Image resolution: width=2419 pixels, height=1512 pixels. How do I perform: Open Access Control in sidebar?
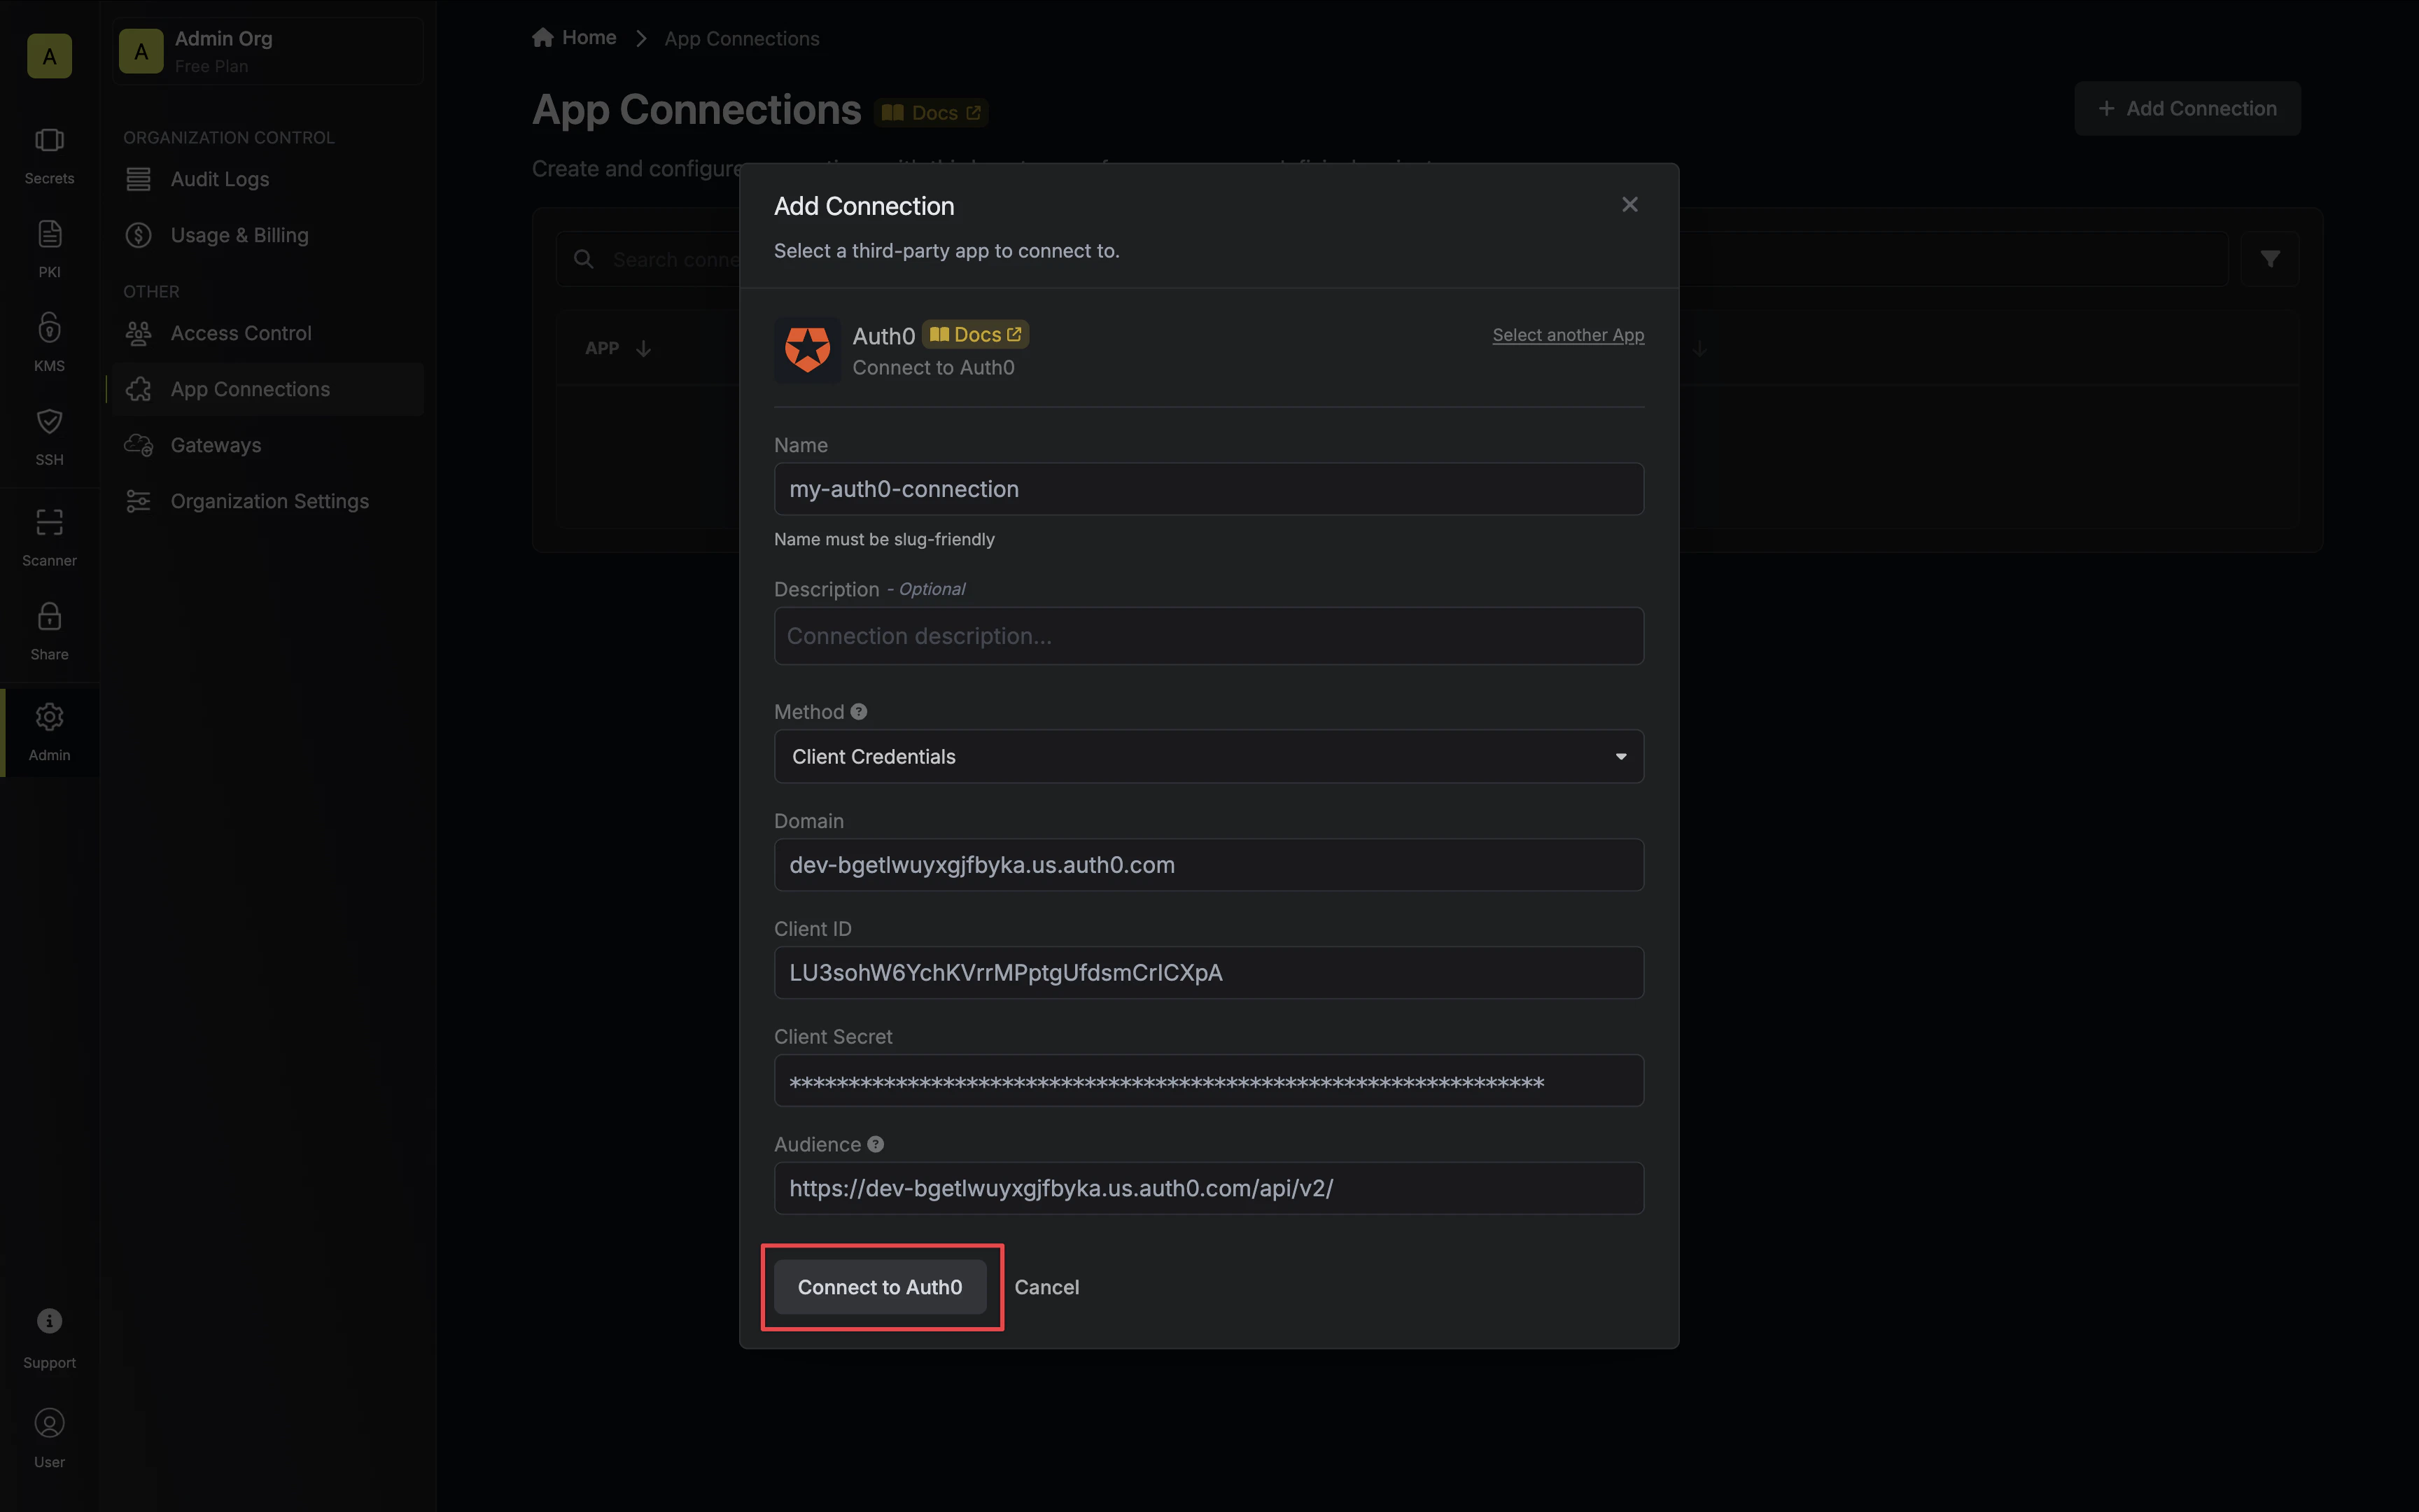coord(268,333)
